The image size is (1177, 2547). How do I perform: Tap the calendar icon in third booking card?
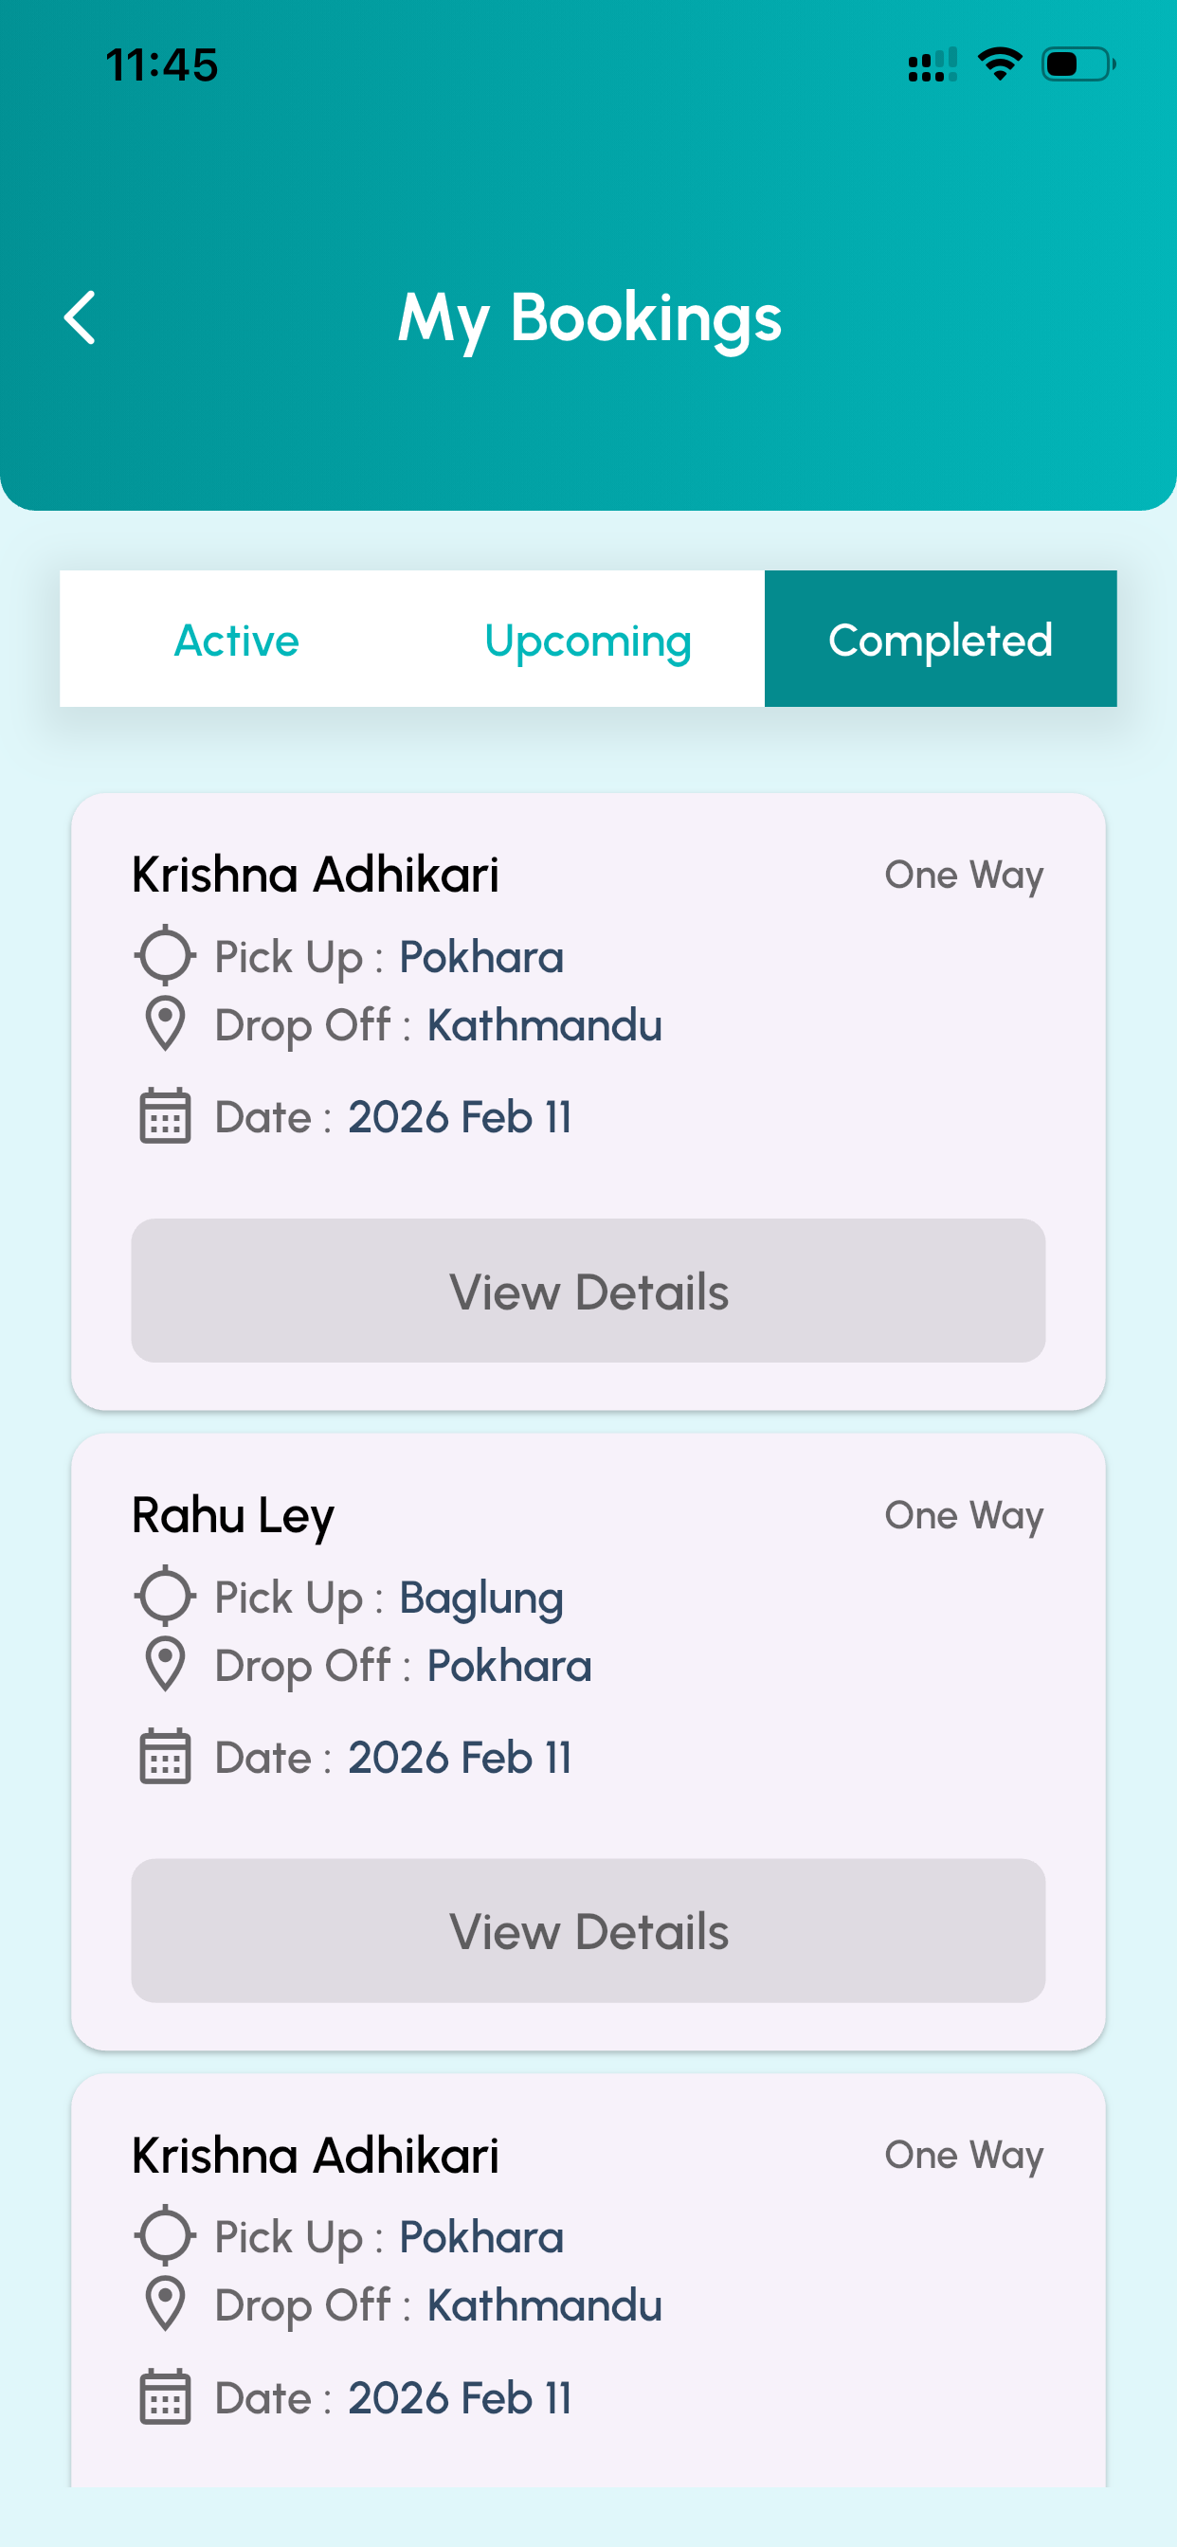tap(165, 2396)
